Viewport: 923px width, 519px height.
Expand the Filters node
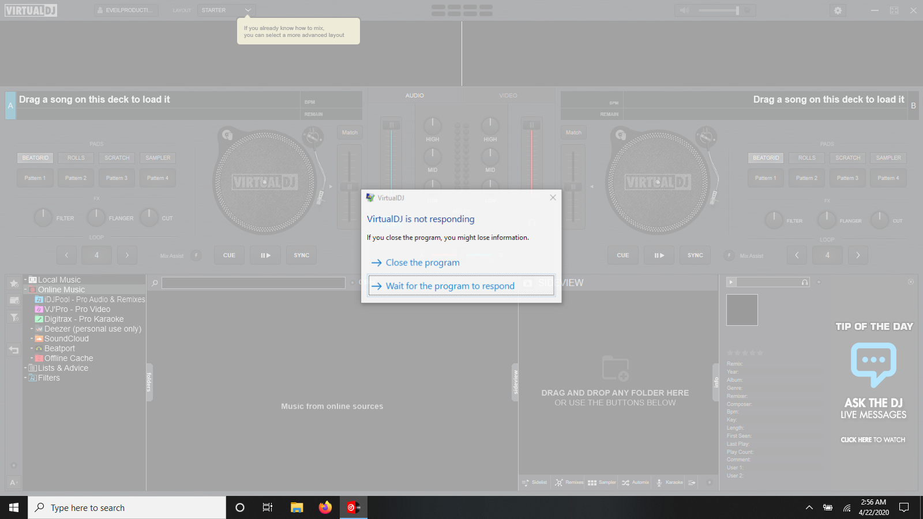pyautogui.click(x=25, y=378)
